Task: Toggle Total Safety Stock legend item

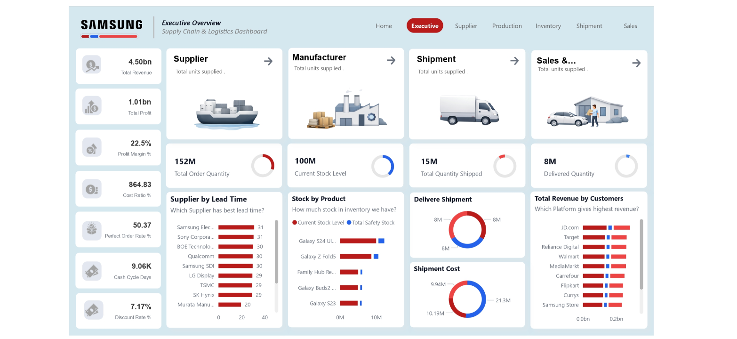Action: 371,223
